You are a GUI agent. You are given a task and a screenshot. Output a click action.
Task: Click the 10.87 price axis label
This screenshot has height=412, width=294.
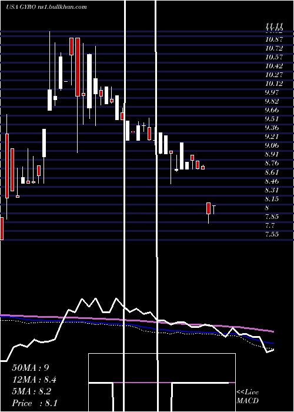coord(274,39)
